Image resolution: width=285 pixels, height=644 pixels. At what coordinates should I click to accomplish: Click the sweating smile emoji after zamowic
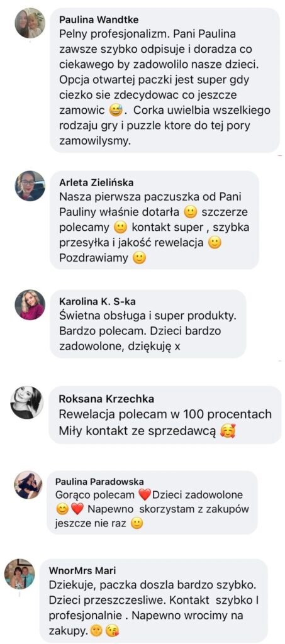(116, 111)
